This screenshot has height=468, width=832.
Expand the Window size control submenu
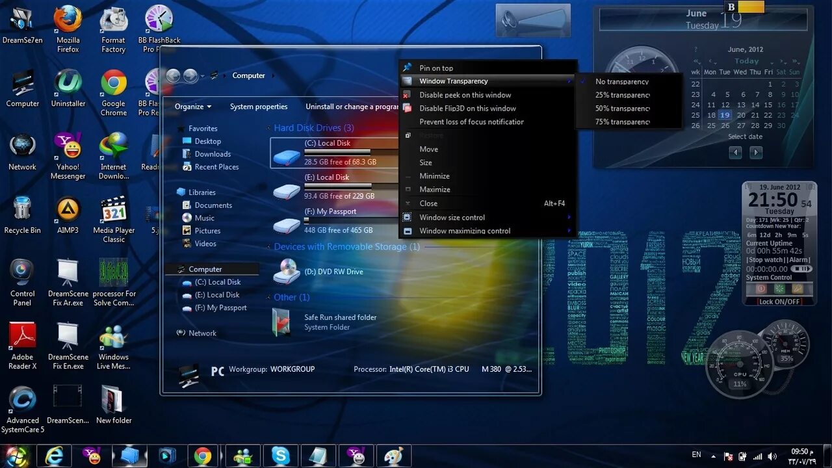tap(487, 217)
